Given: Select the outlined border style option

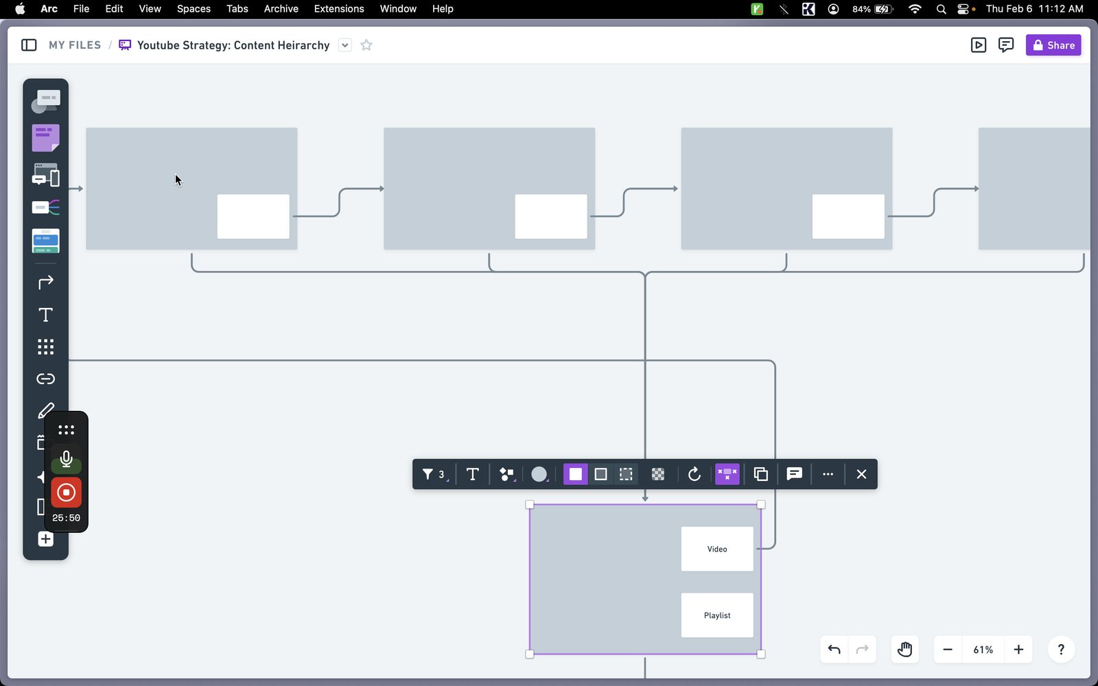Looking at the screenshot, I should 600,474.
